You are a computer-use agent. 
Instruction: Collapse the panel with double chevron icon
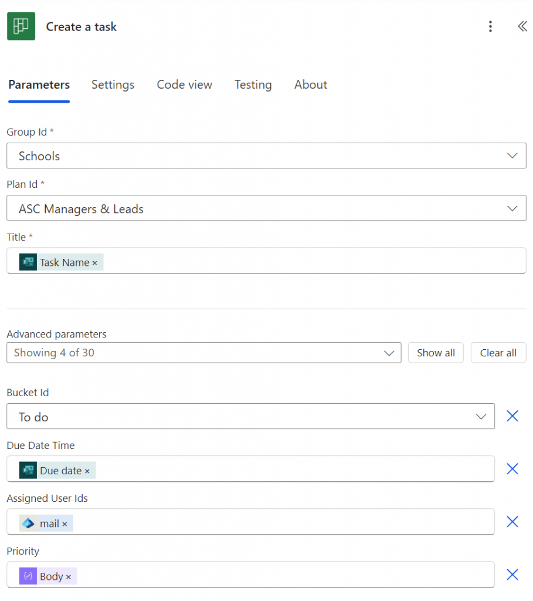(522, 26)
